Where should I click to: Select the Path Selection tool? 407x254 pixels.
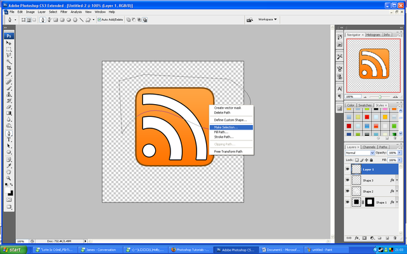(x=9, y=146)
